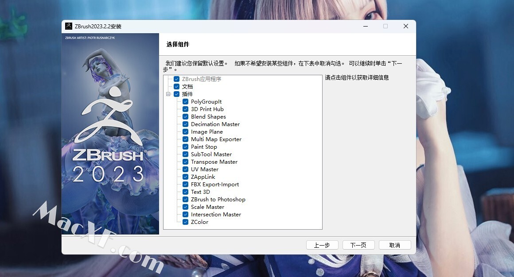Disable the 3D Print Hub checkbox
The height and width of the screenshot is (277, 514).
186,109
